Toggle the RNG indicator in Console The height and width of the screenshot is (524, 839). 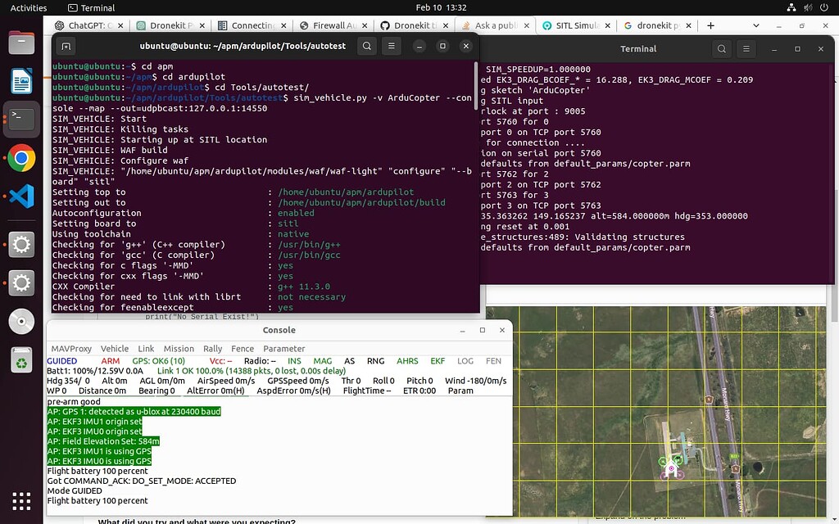click(375, 361)
